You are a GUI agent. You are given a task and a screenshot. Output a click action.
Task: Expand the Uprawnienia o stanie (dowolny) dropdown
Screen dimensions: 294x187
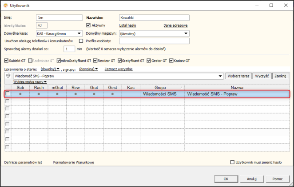(x=50, y=69)
